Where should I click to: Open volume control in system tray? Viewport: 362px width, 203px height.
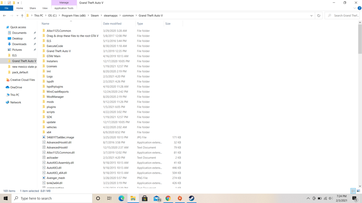click(331, 198)
